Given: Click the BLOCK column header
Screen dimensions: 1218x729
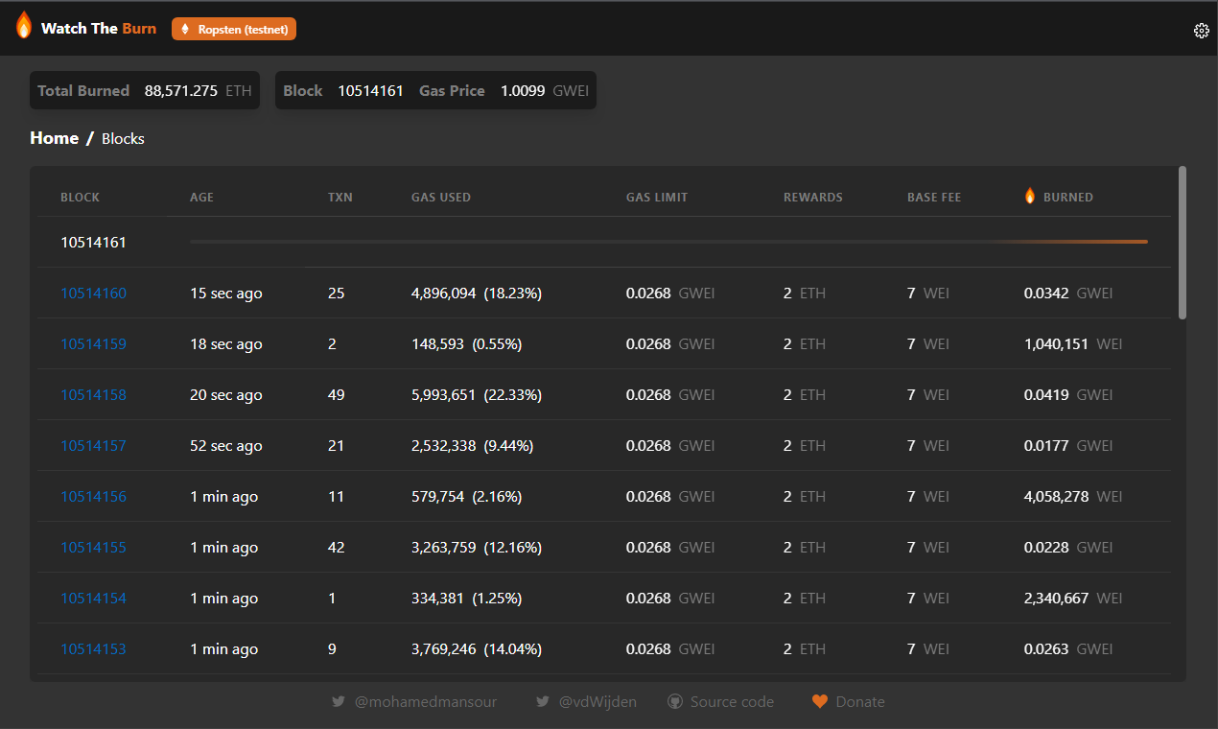Looking at the screenshot, I should pyautogui.click(x=80, y=197).
